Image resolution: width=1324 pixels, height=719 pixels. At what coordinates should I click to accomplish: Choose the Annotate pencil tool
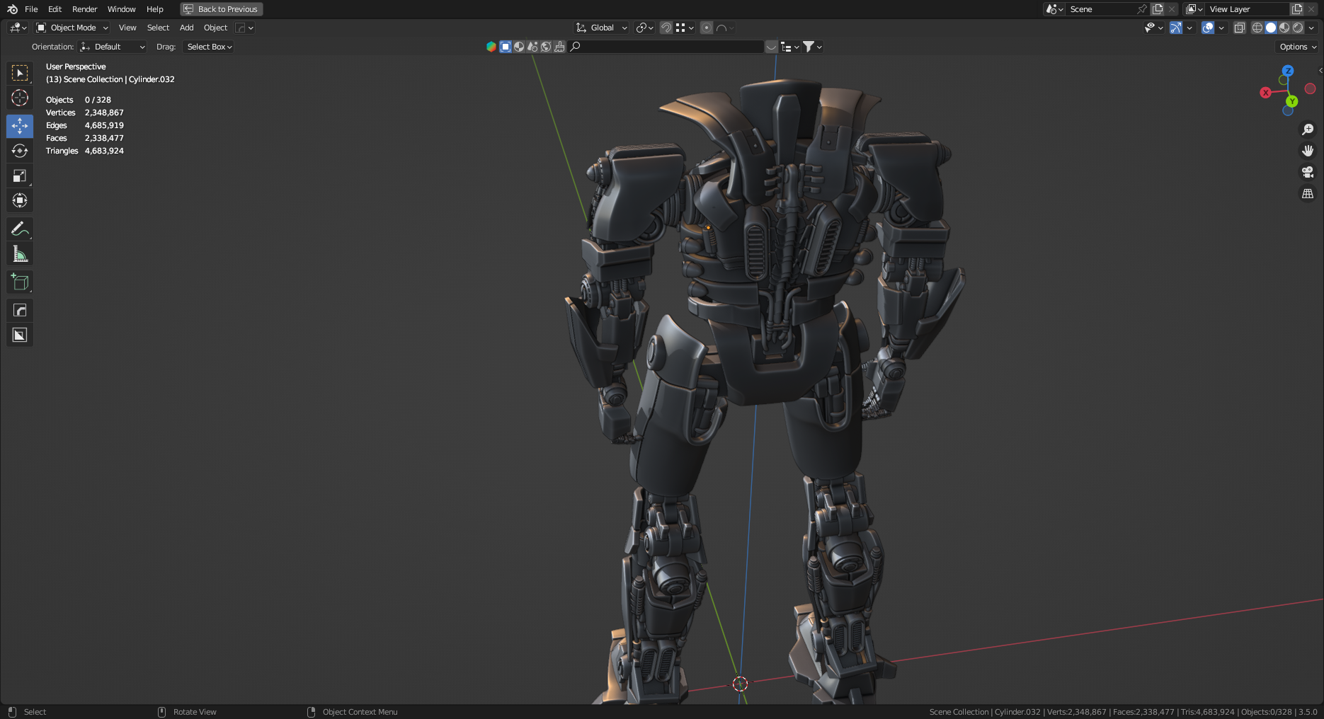(20, 229)
